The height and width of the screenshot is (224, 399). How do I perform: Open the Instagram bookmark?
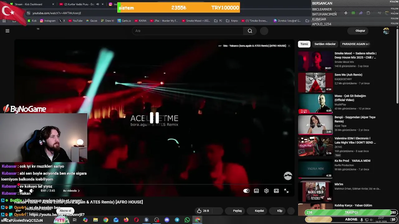pos(47,21)
